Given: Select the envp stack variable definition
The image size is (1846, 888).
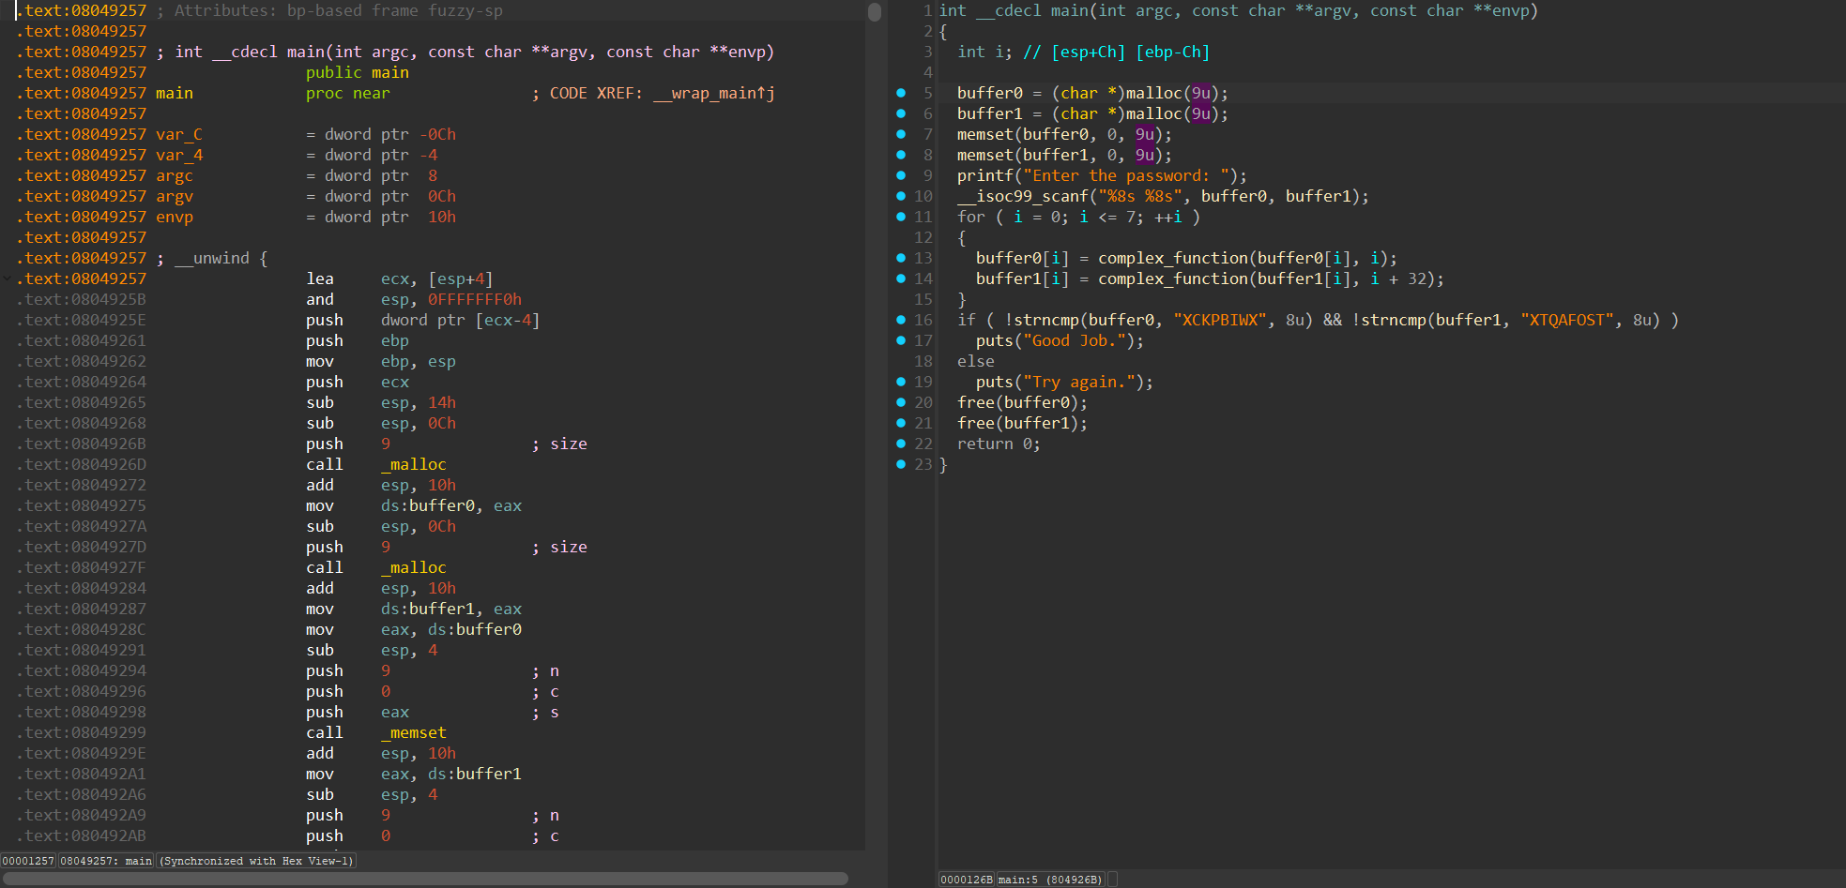Looking at the screenshot, I should [175, 217].
